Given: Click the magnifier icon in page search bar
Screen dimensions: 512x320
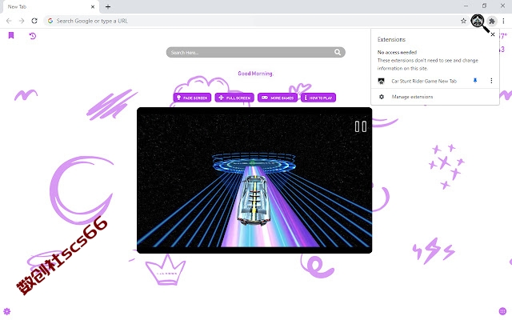Looking at the screenshot, I should [x=338, y=52].
